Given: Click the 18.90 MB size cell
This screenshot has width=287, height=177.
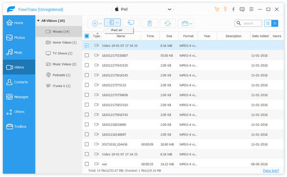Looking at the screenshot, I should click(167, 144).
